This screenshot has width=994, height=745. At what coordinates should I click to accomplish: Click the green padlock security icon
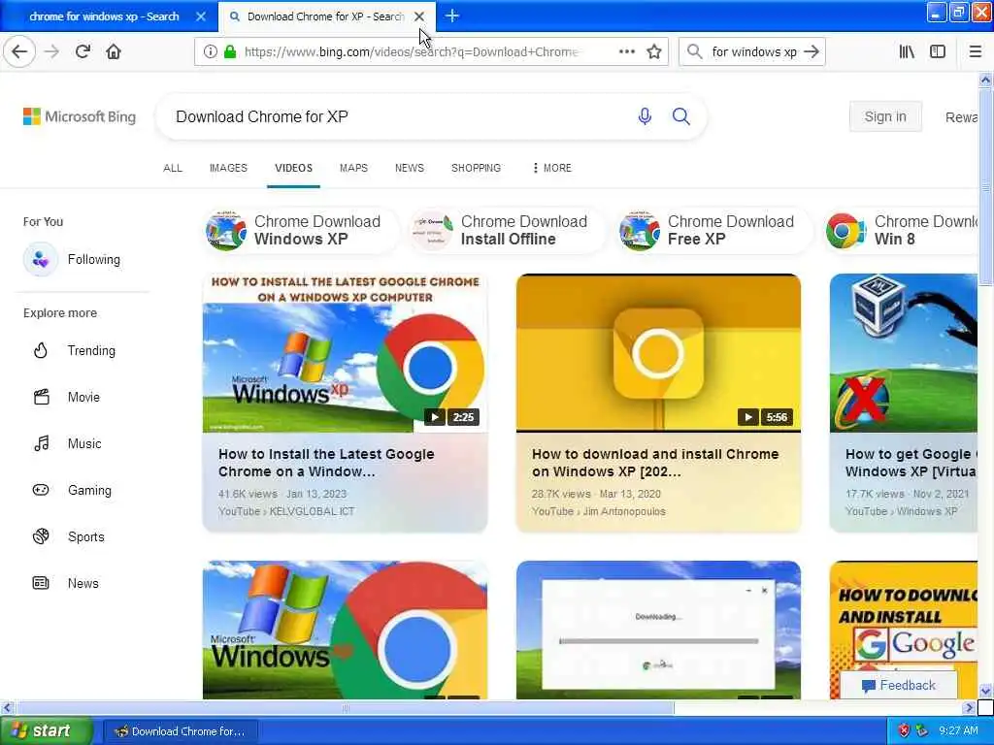click(230, 52)
